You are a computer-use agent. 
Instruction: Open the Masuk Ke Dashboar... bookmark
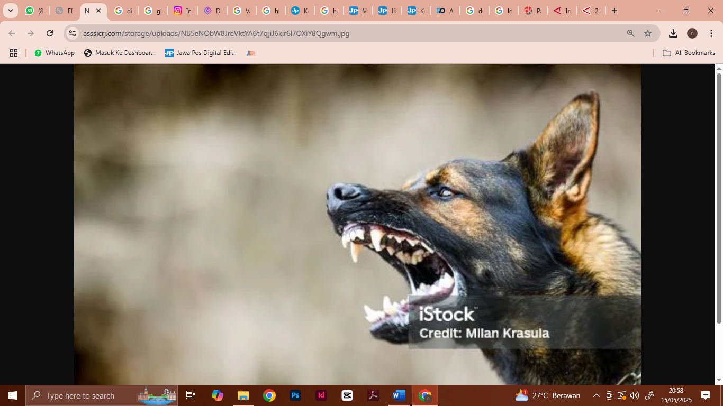120,53
